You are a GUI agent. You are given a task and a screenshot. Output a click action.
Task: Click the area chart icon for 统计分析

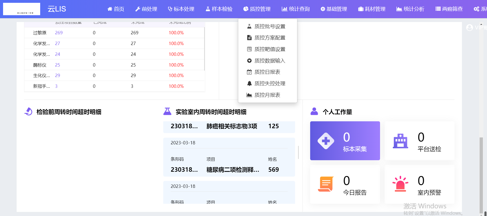(x=399, y=9)
